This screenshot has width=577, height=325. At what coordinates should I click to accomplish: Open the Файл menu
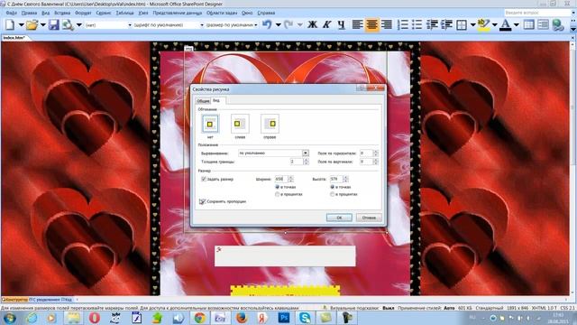[x=12, y=13]
